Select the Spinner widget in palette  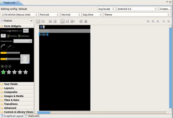coord(23,41)
